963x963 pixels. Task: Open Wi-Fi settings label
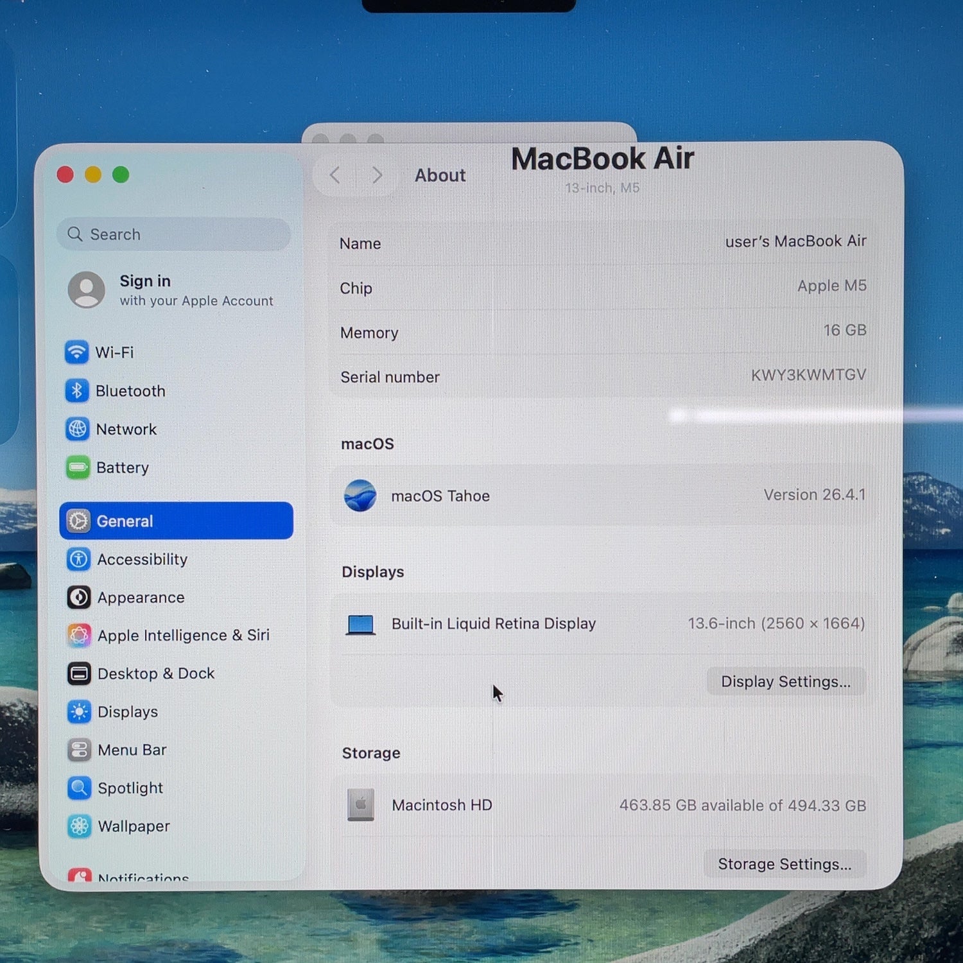pos(115,352)
